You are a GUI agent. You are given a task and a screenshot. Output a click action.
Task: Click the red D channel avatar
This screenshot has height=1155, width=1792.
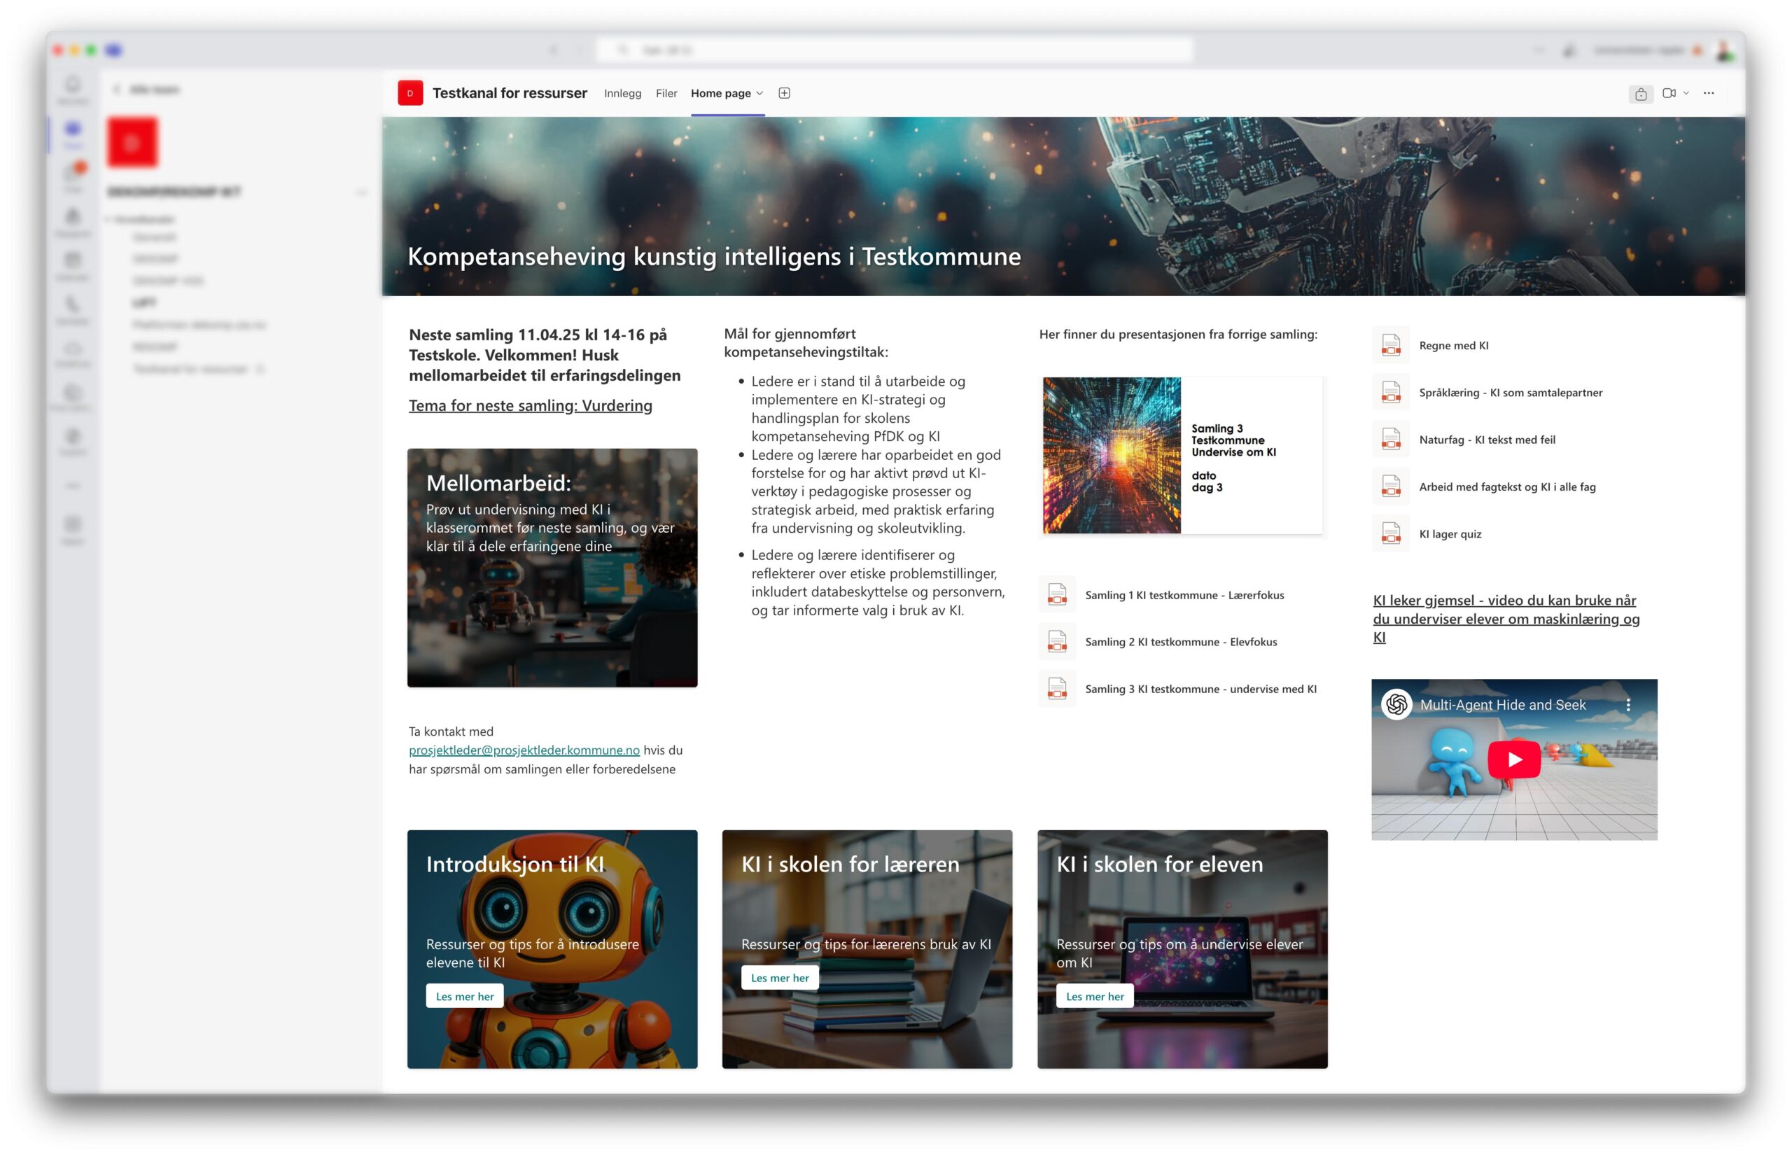coord(410,93)
